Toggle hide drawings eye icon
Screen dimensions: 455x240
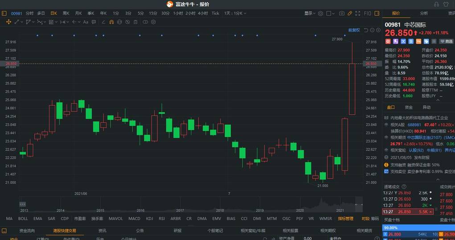click(127, 22)
